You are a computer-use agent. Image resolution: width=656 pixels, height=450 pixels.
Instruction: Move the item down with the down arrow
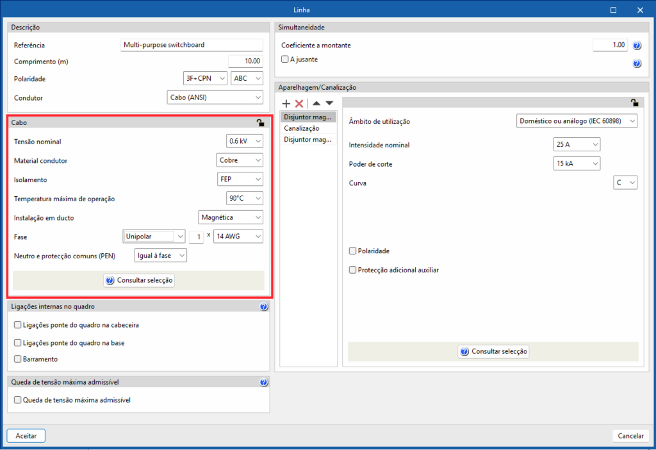[330, 103]
